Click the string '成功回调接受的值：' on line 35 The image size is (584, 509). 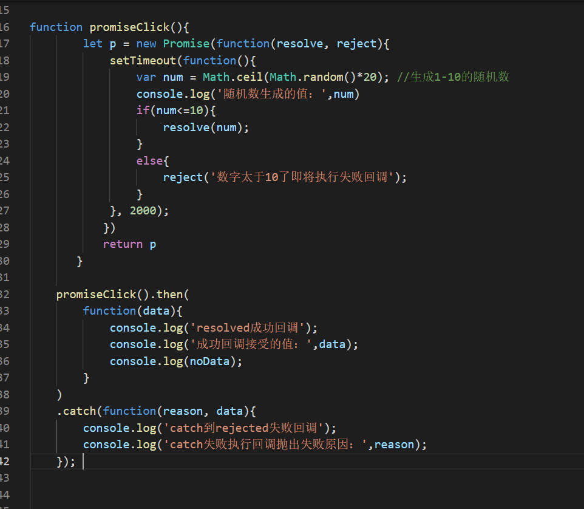[x=251, y=344]
